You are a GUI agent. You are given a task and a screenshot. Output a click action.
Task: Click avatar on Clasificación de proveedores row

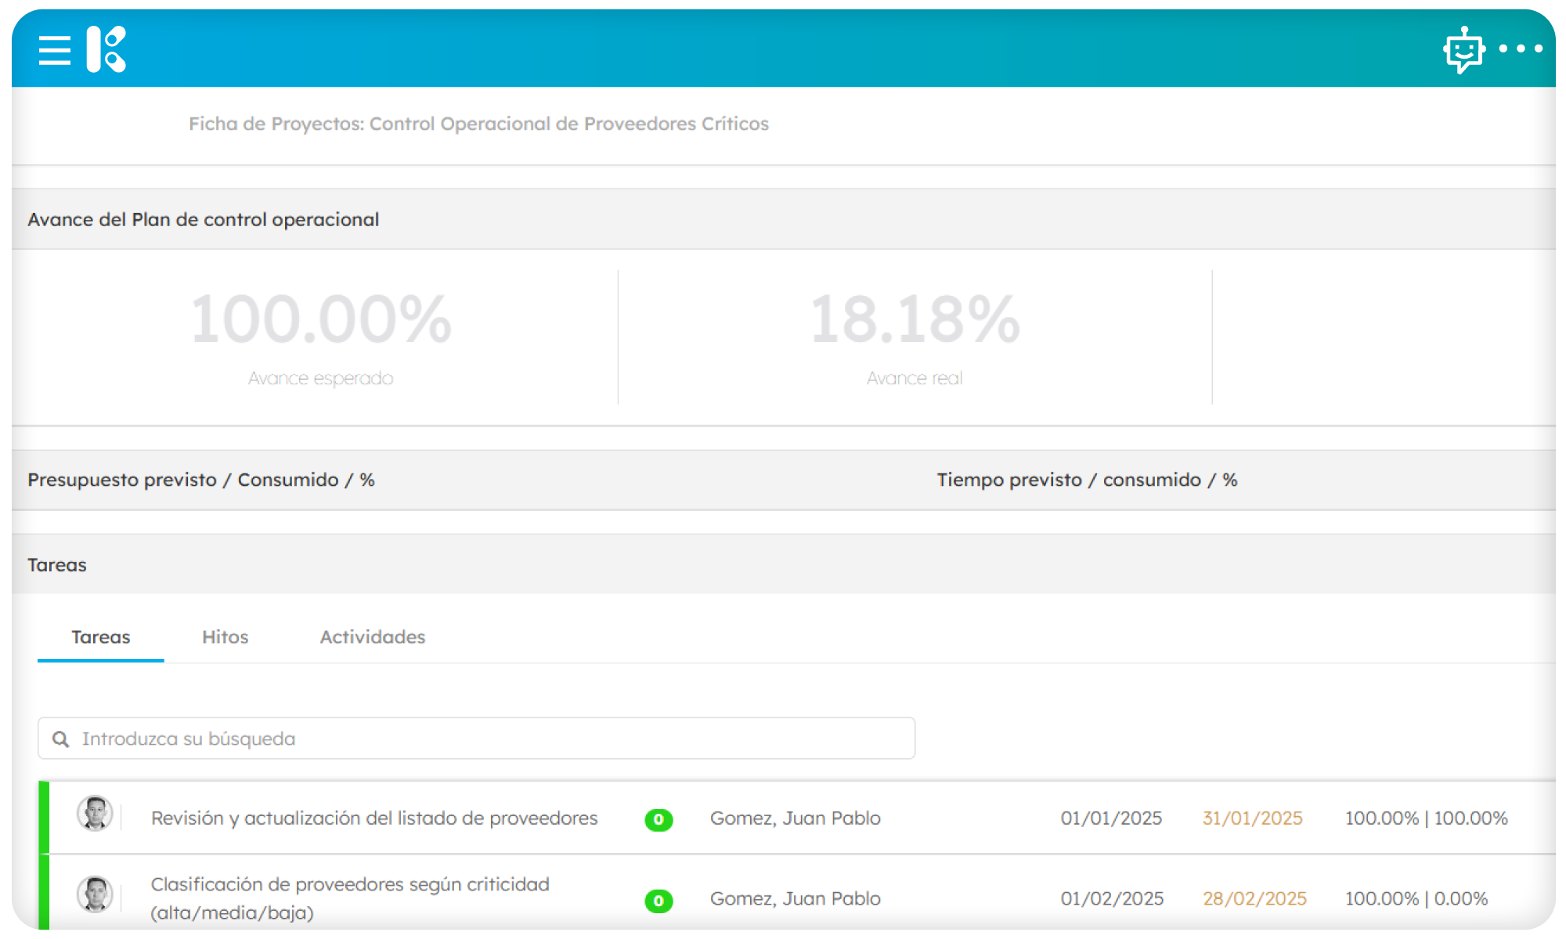[95, 894]
